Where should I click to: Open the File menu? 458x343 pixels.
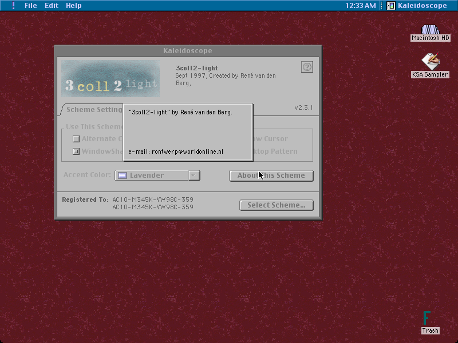(31, 6)
